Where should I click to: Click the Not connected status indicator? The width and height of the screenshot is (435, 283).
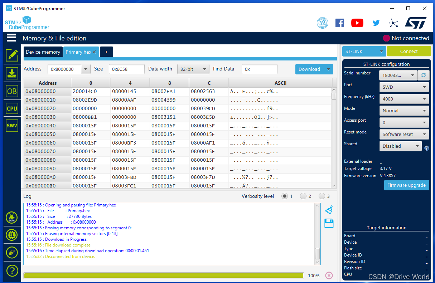406,38
